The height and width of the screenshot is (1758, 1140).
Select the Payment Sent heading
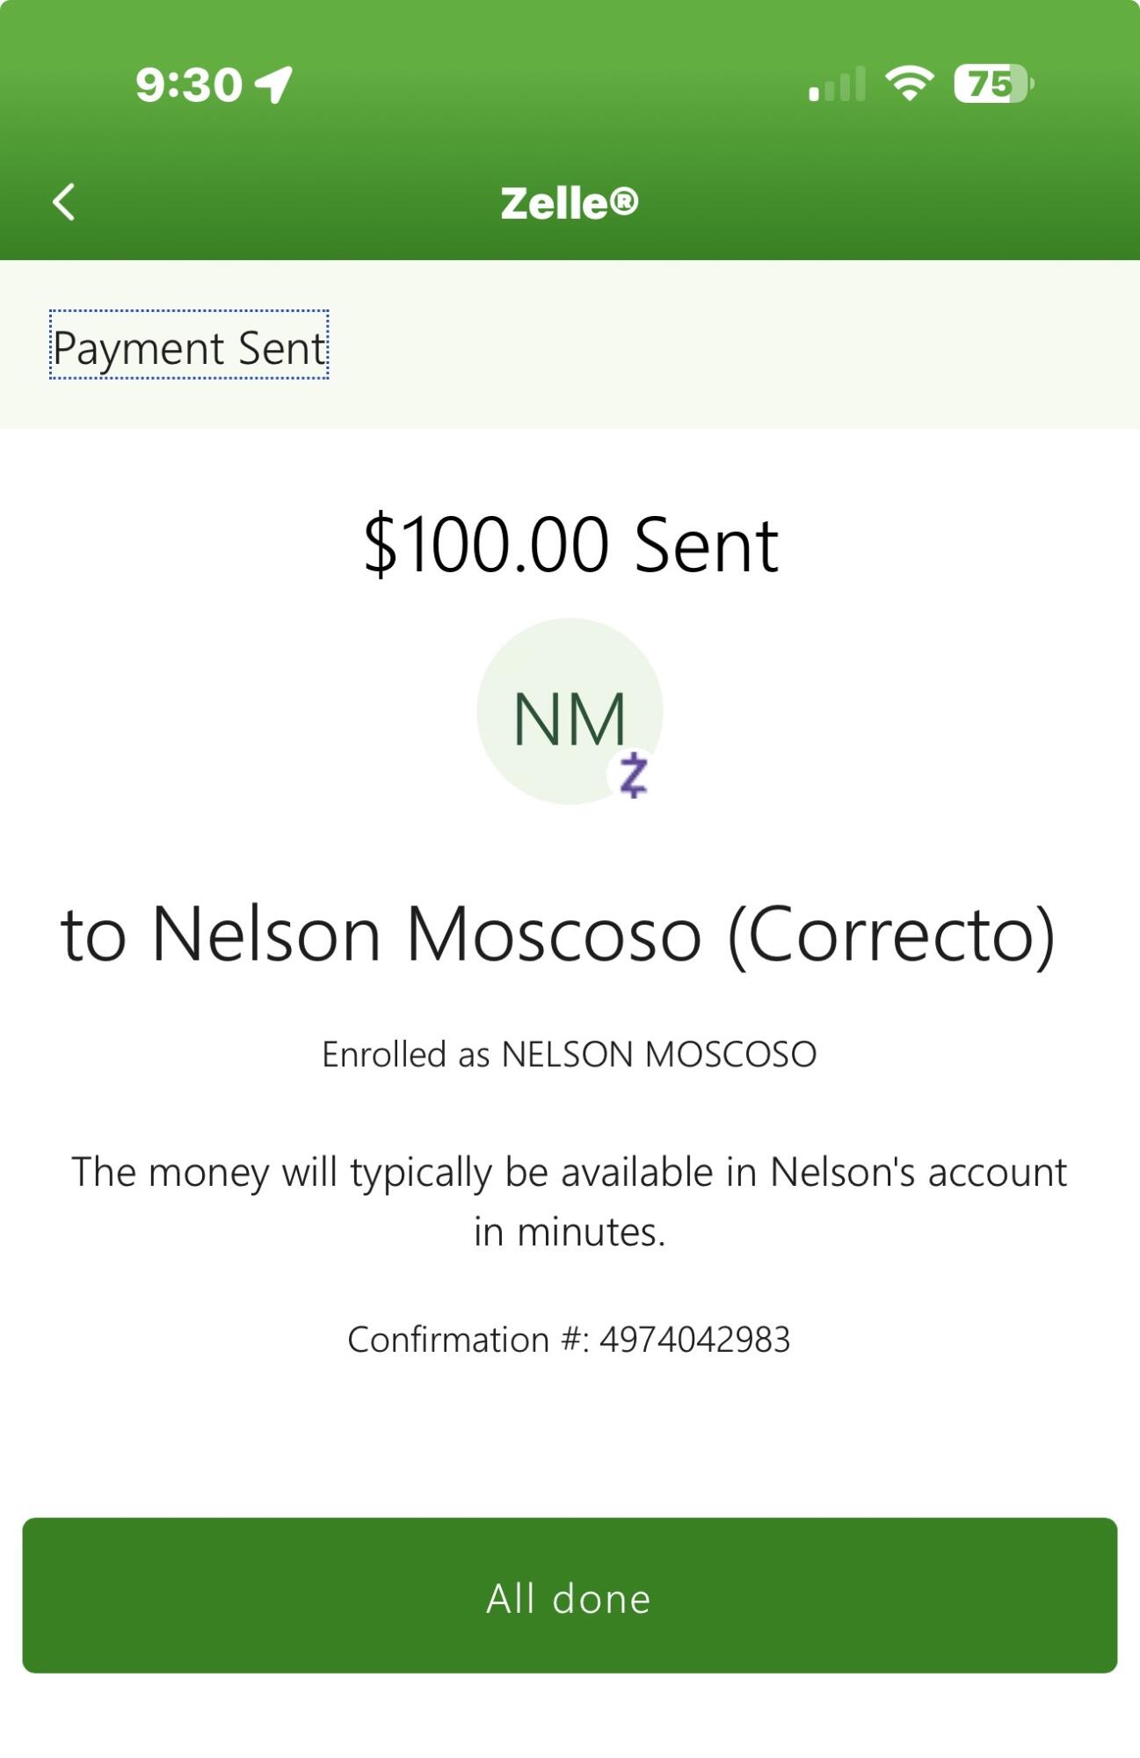click(x=189, y=347)
